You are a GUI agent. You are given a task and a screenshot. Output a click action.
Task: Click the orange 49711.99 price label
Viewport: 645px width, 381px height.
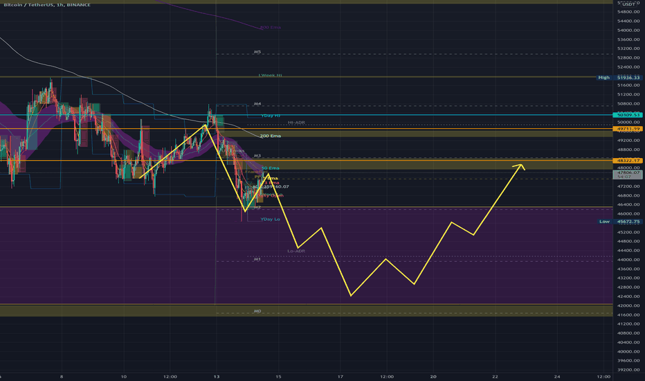(x=628, y=129)
